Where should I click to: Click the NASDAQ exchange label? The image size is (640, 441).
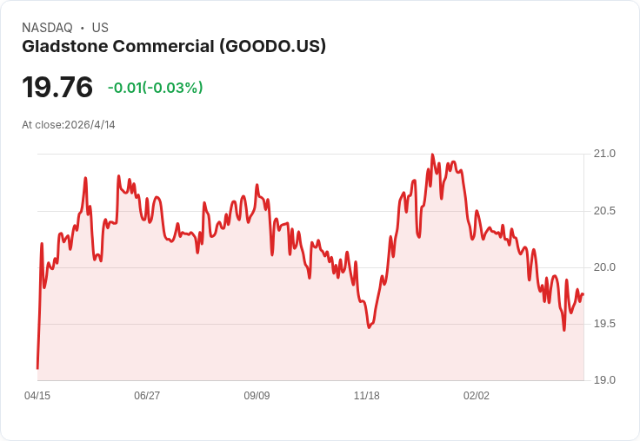pyautogui.click(x=47, y=28)
